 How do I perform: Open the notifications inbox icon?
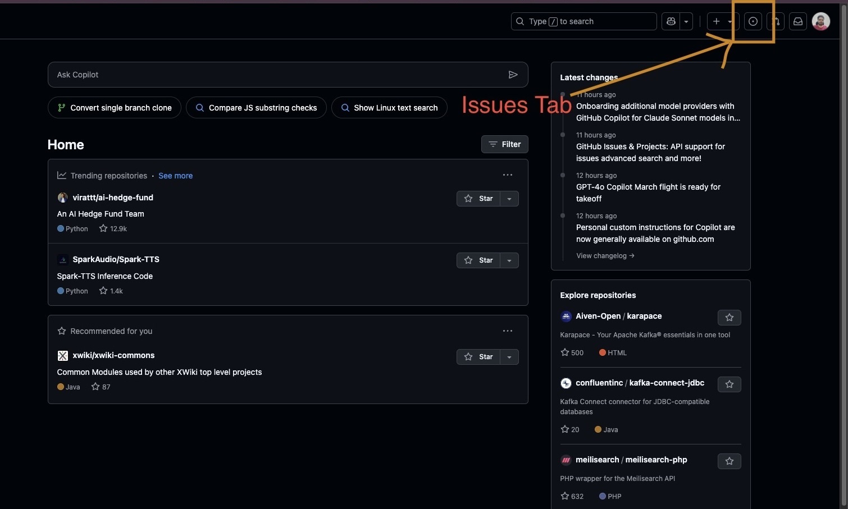pos(798,21)
